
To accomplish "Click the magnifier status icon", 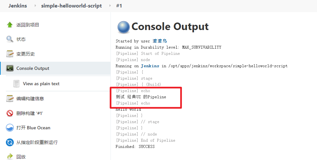I will click(10, 39).
